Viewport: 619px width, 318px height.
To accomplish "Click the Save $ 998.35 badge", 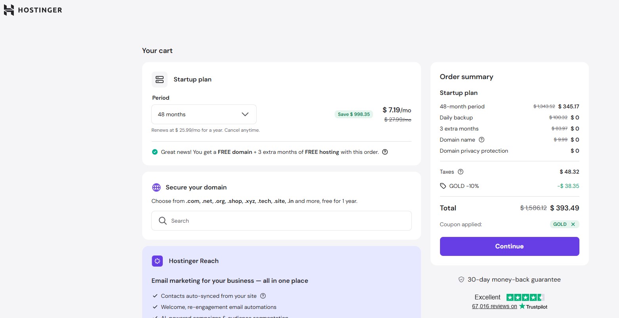I will pyautogui.click(x=354, y=114).
